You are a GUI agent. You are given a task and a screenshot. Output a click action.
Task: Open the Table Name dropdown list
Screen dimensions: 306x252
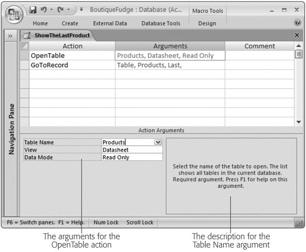(x=158, y=142)
